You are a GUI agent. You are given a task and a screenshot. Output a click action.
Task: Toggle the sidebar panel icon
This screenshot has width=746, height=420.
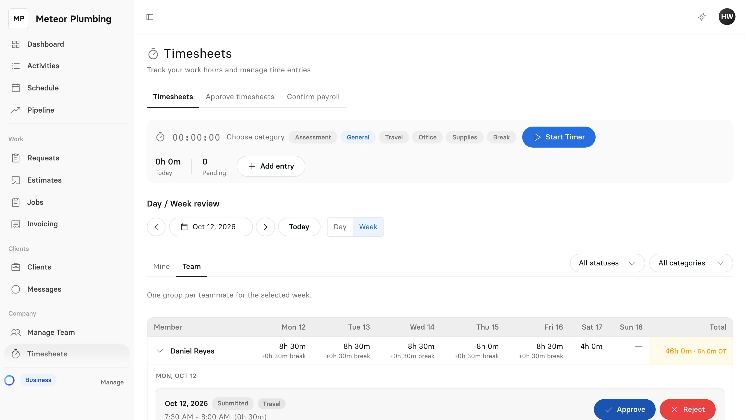coord(150,17)
